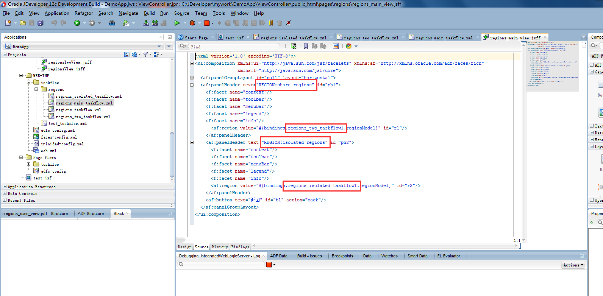Open the Actions dropdown in the log panel
This screenshot has height=296, width=603.
[x=573, y=265]
